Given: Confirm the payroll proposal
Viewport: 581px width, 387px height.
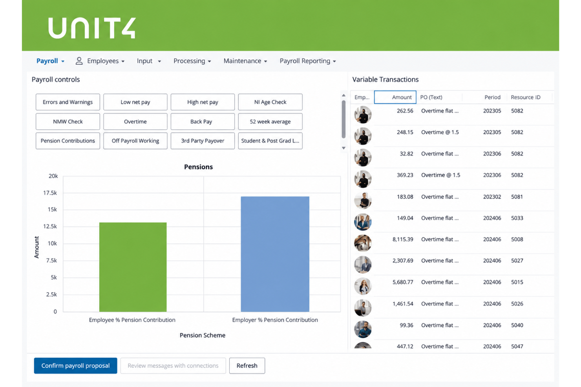Looking at the screenshot, I should 75,365.
